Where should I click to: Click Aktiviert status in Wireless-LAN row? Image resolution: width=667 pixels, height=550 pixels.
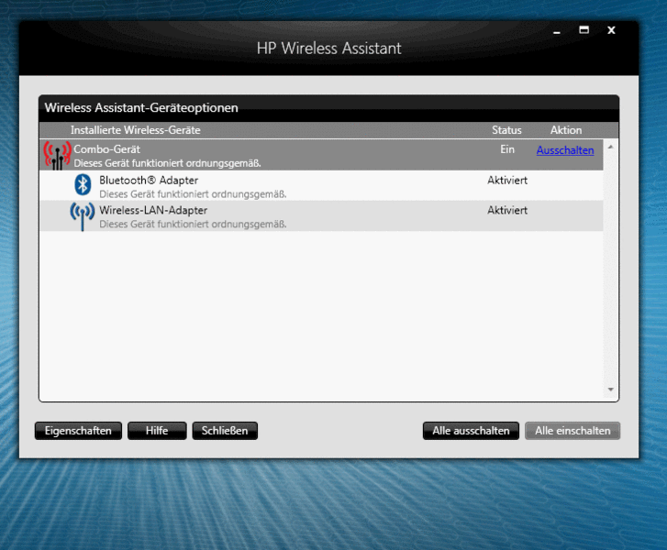[507, 210]
